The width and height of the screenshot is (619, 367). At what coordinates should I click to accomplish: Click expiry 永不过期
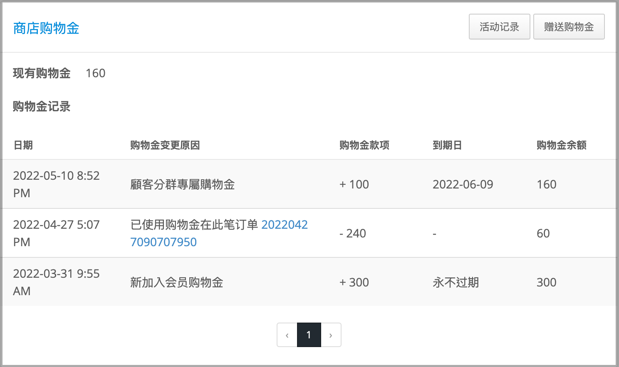tap(456, 282)
